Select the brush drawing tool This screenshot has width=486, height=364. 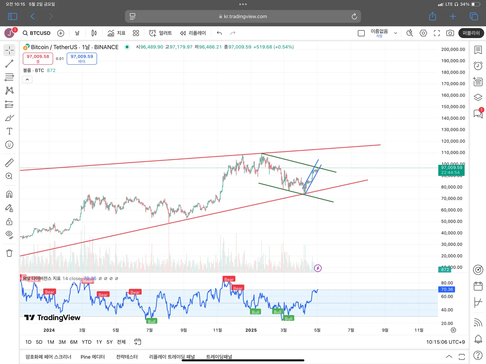click(x=9, y=118)
